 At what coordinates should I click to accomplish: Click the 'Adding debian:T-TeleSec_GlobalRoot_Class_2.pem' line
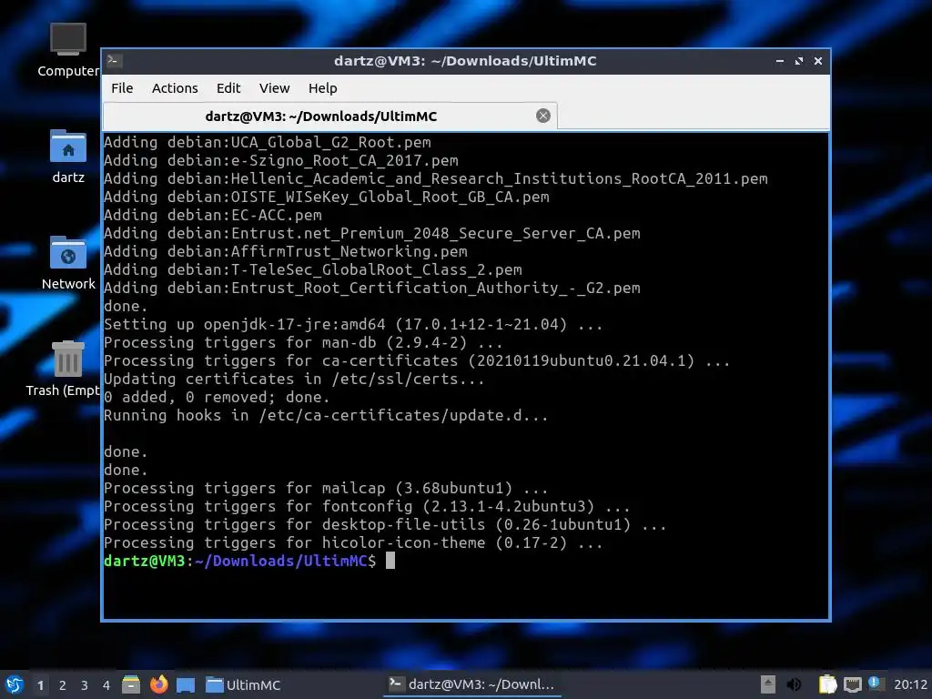(313, 269)
